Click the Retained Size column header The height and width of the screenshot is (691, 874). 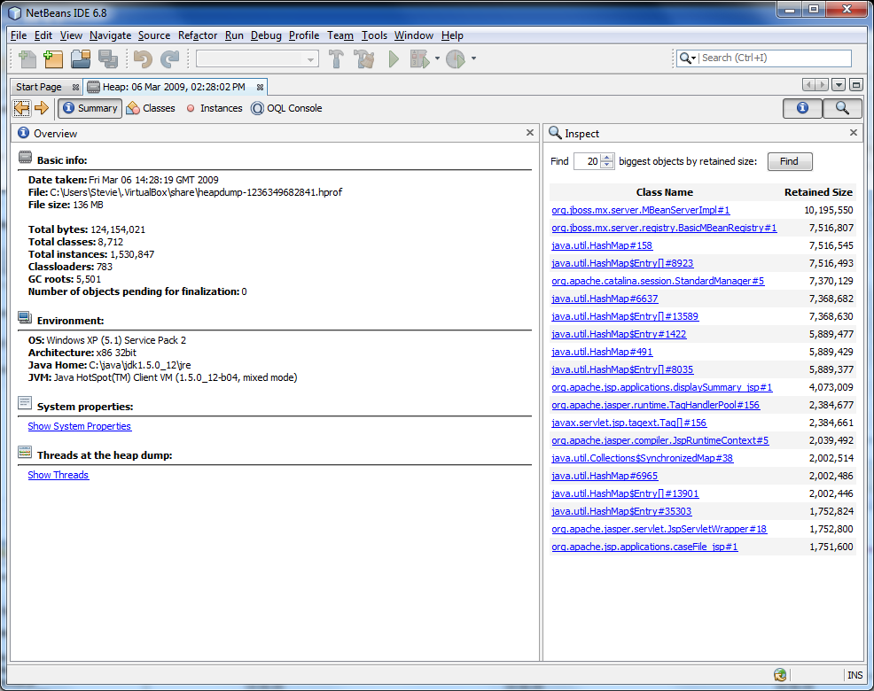coord(818,192)
